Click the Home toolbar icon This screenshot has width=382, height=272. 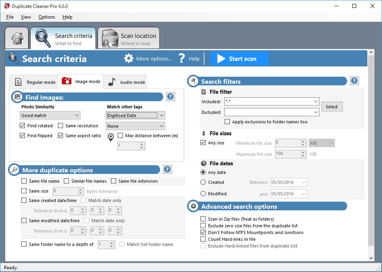pyautogui.click(x=17, y=38)
